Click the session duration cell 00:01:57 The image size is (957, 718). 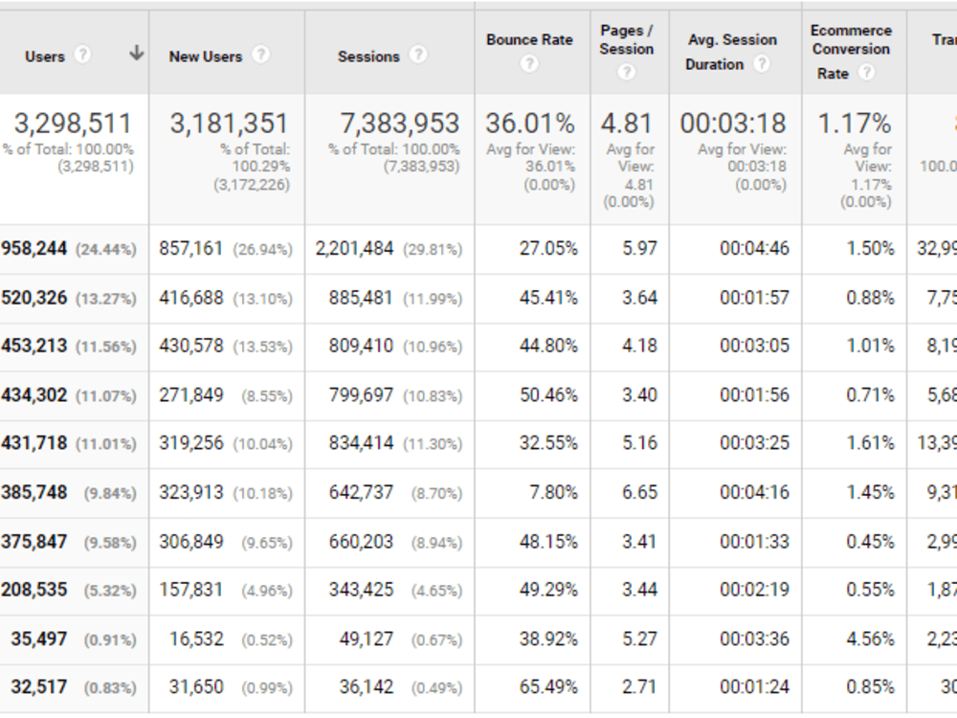[754, 298]
